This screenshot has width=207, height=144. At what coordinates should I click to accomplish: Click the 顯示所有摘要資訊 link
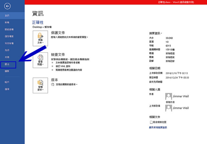(x=158, y=127)
